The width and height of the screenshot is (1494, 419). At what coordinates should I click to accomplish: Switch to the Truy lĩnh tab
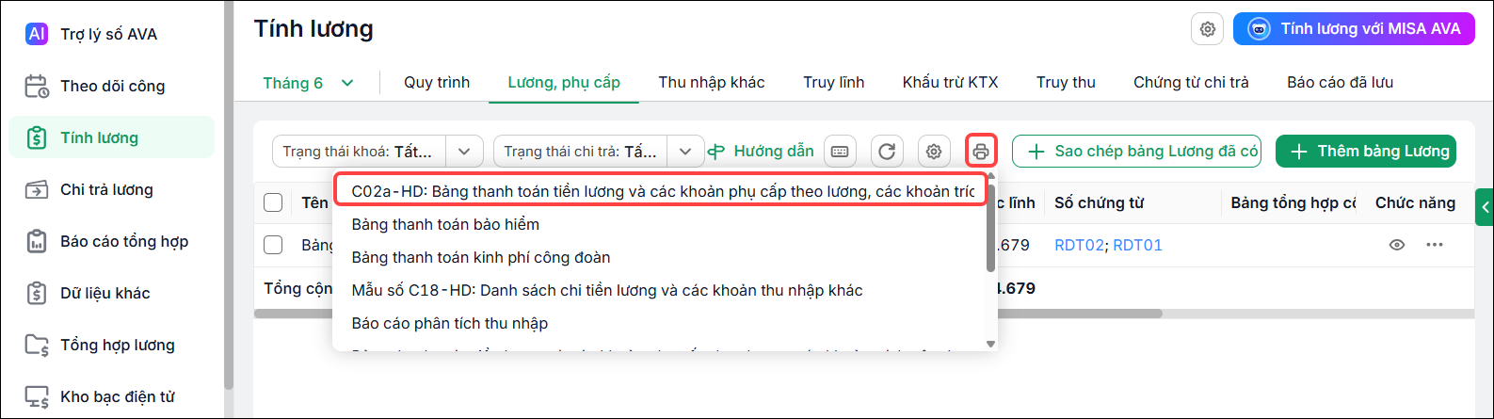point(834,83)
